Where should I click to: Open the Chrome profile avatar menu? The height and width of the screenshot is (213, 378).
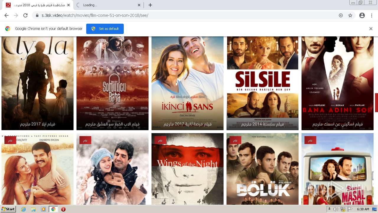(x=362, y=15)
